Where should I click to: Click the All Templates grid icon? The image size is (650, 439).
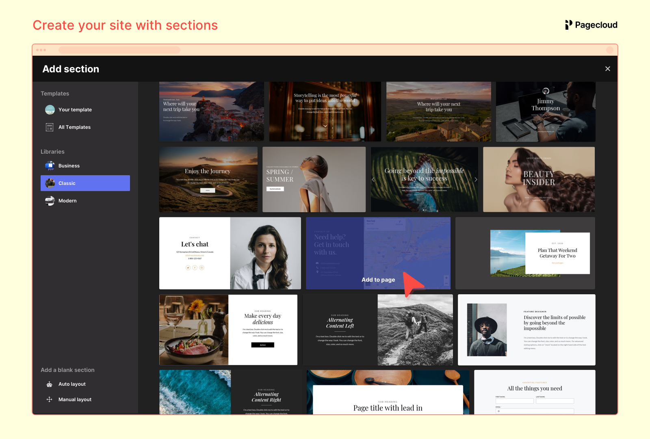coord(50,127)
